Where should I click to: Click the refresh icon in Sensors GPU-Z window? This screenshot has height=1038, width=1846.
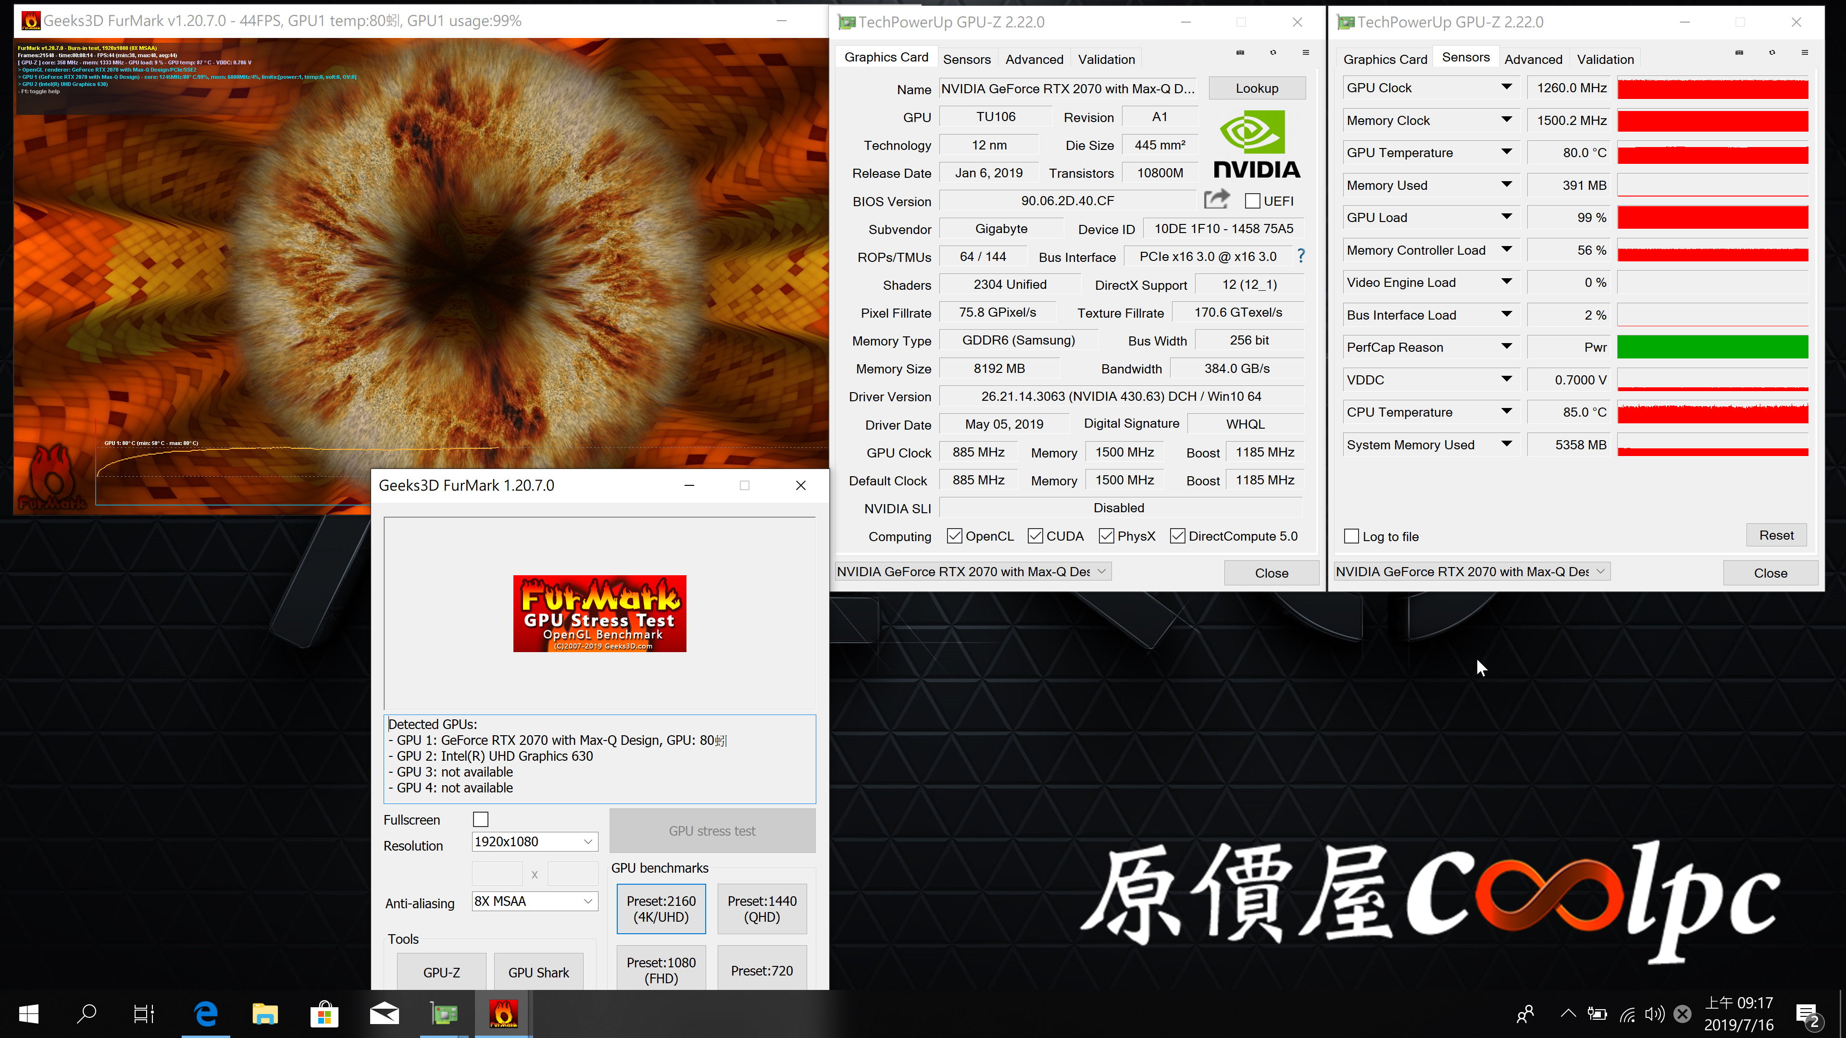pyautogui.click(x=1772, y=52)
